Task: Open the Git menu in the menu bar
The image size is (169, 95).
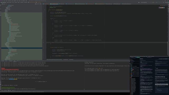Action: click(21, 1)
